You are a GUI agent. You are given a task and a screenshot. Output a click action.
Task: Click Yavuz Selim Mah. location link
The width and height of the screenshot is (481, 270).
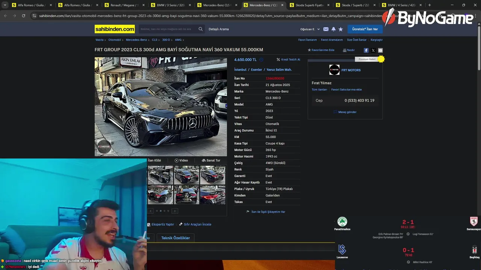click(x=279, y=70)
